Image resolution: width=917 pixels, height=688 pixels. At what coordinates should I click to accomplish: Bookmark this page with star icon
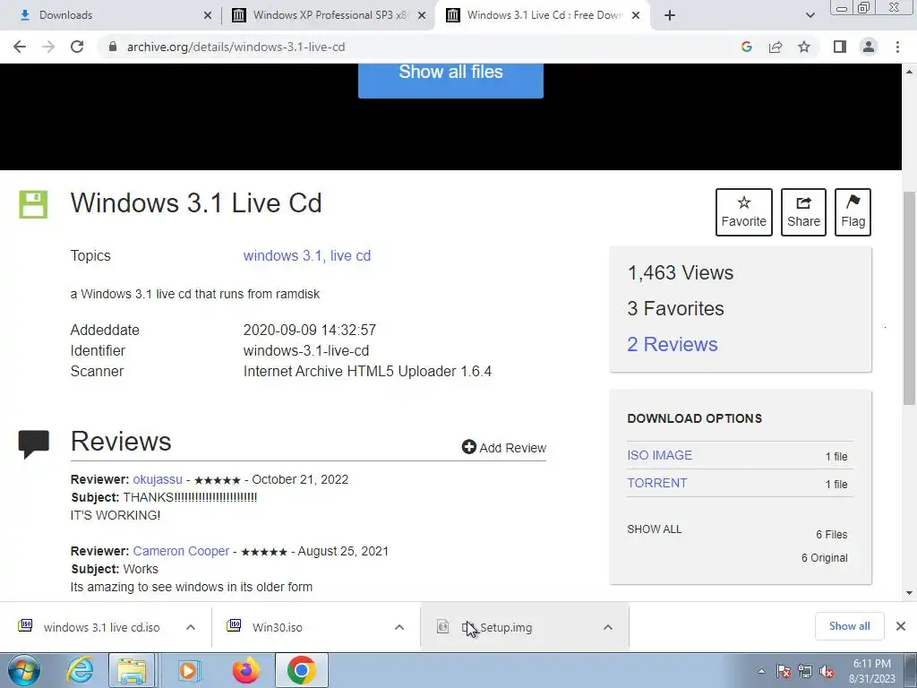tap(804, 47)
